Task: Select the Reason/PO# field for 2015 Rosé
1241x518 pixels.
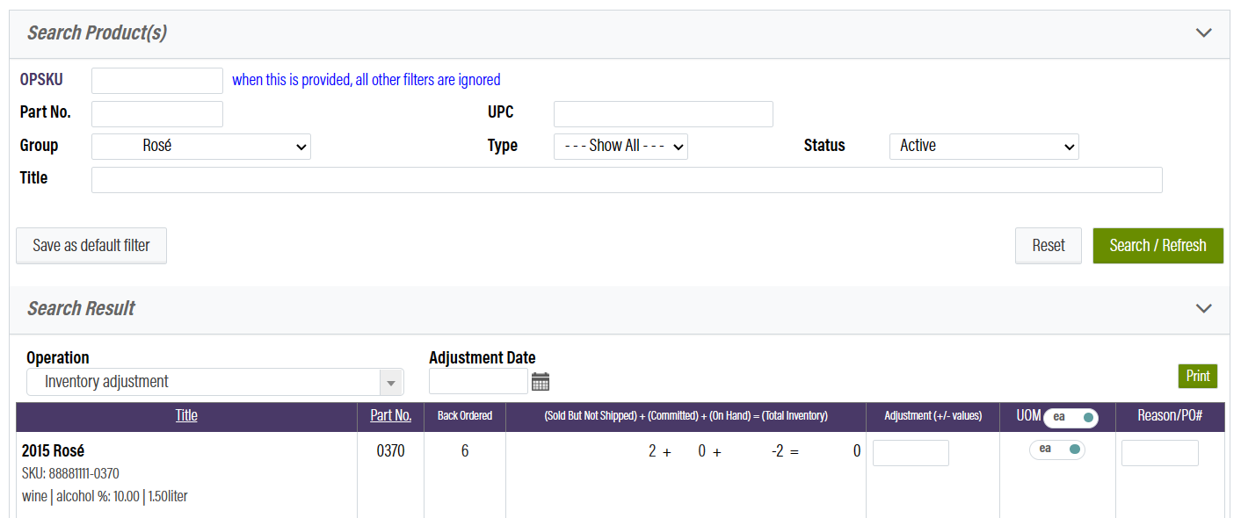Action: [x=1159, y=452]
